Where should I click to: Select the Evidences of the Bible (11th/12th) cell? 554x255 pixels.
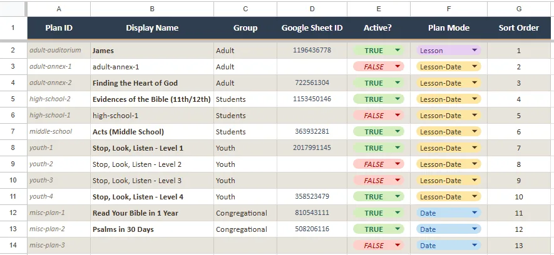(152, 99)
